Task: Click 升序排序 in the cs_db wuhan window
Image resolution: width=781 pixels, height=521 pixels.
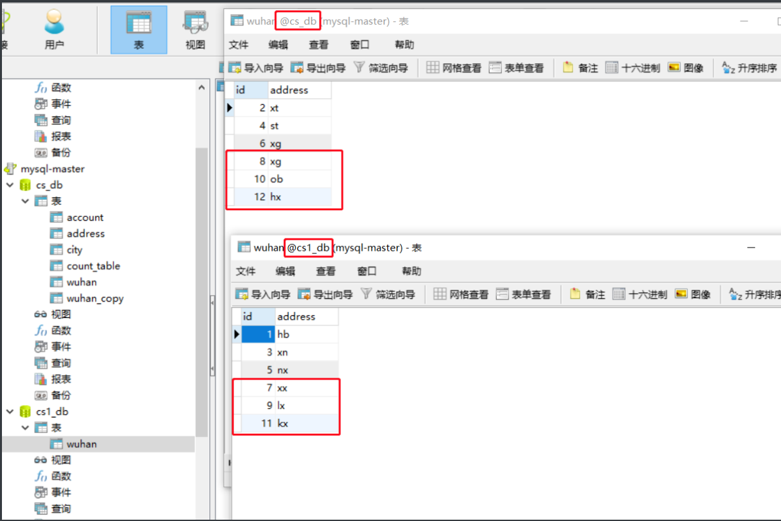Action: tap(750, 68)
